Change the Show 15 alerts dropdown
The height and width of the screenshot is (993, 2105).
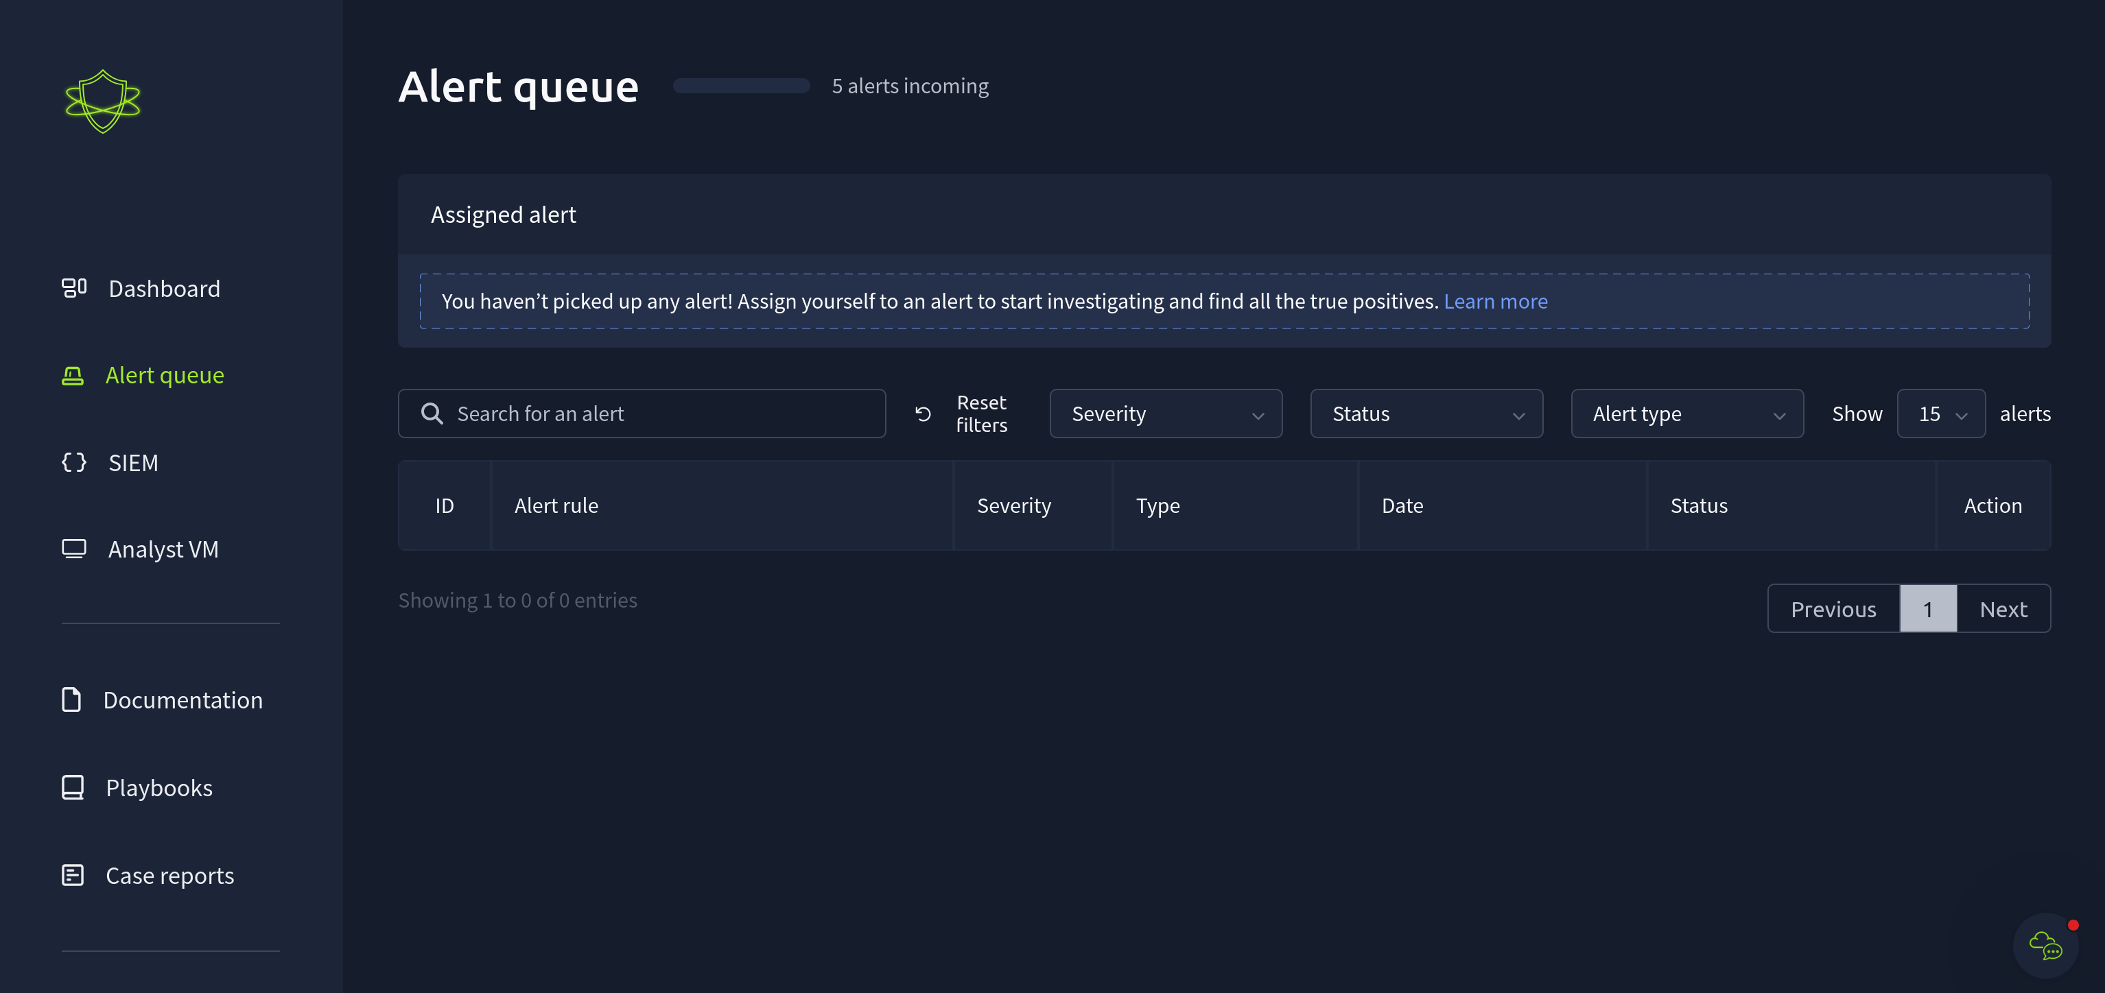(x=1941, y=414)
